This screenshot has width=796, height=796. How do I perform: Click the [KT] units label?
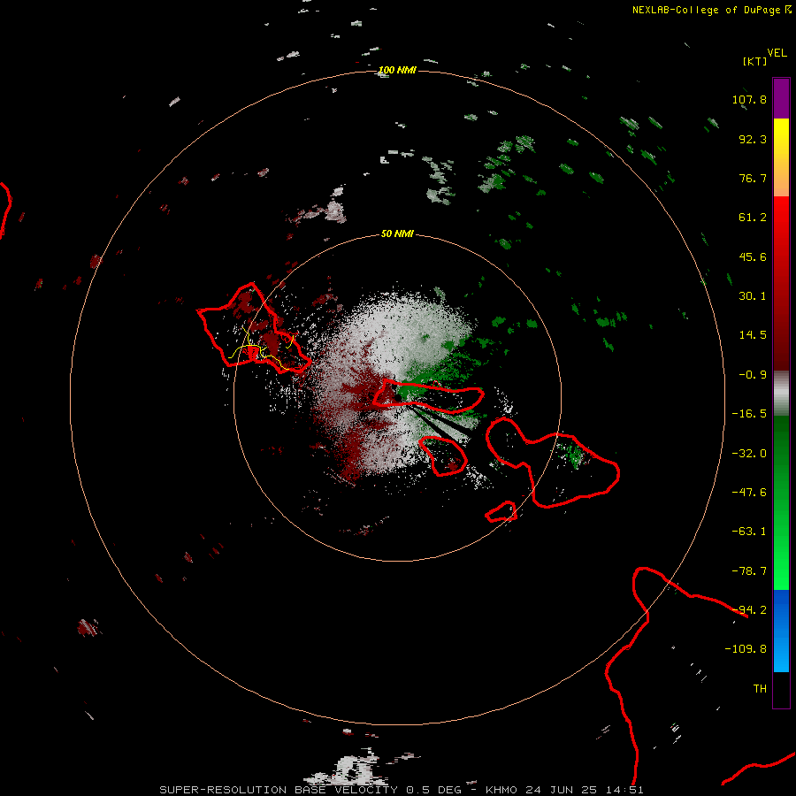pos(755,61)
